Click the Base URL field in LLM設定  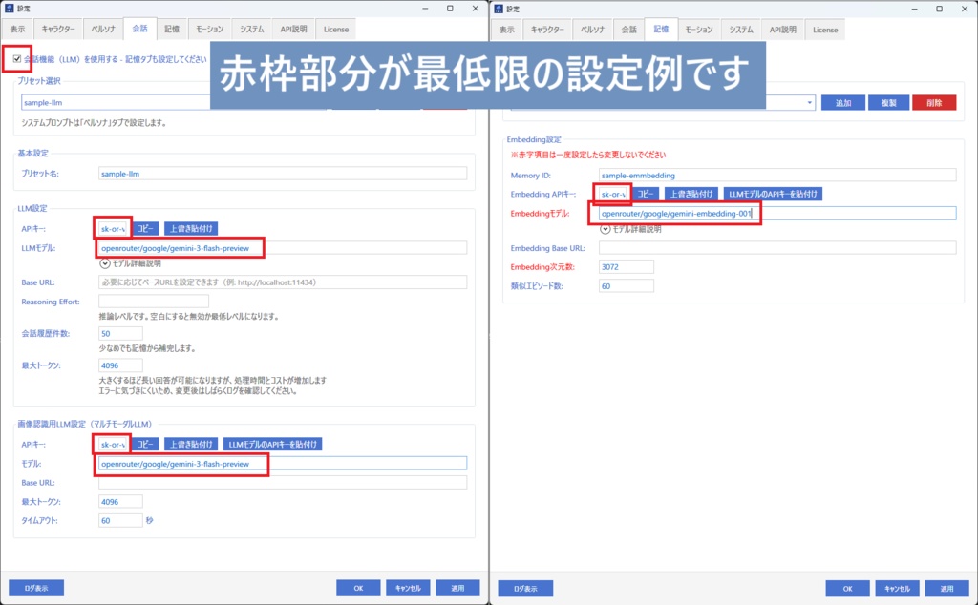click(x=283, y=282)
